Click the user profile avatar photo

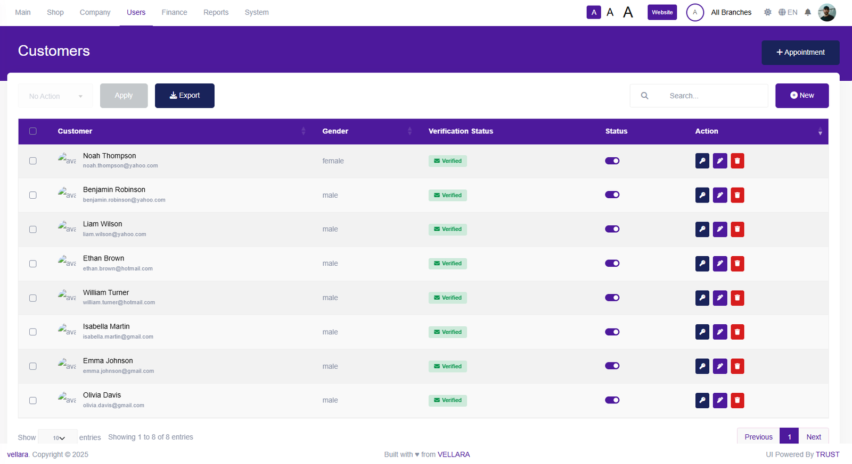pyautogui.click(x=826, y=12)
